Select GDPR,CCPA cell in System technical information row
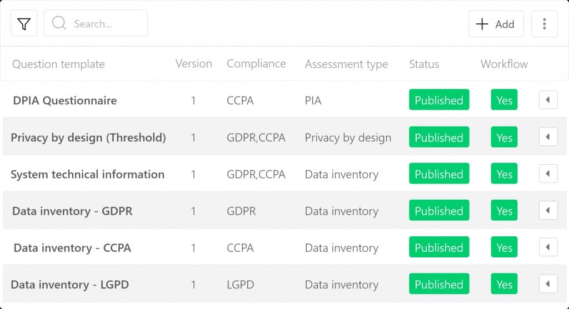The height and width of the screenshot is (309, 569). tap(256, 174)
